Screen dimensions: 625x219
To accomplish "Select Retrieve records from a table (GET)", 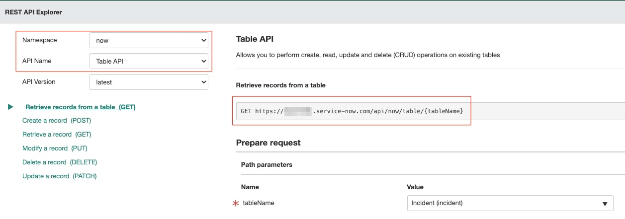I will click(x=80, y=107).
